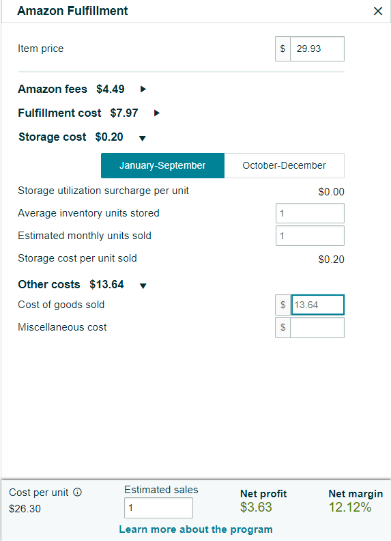The image size is (391, 541).
Task: Collapse the Other costs section arrow
Action: click(x=143, y=286)
